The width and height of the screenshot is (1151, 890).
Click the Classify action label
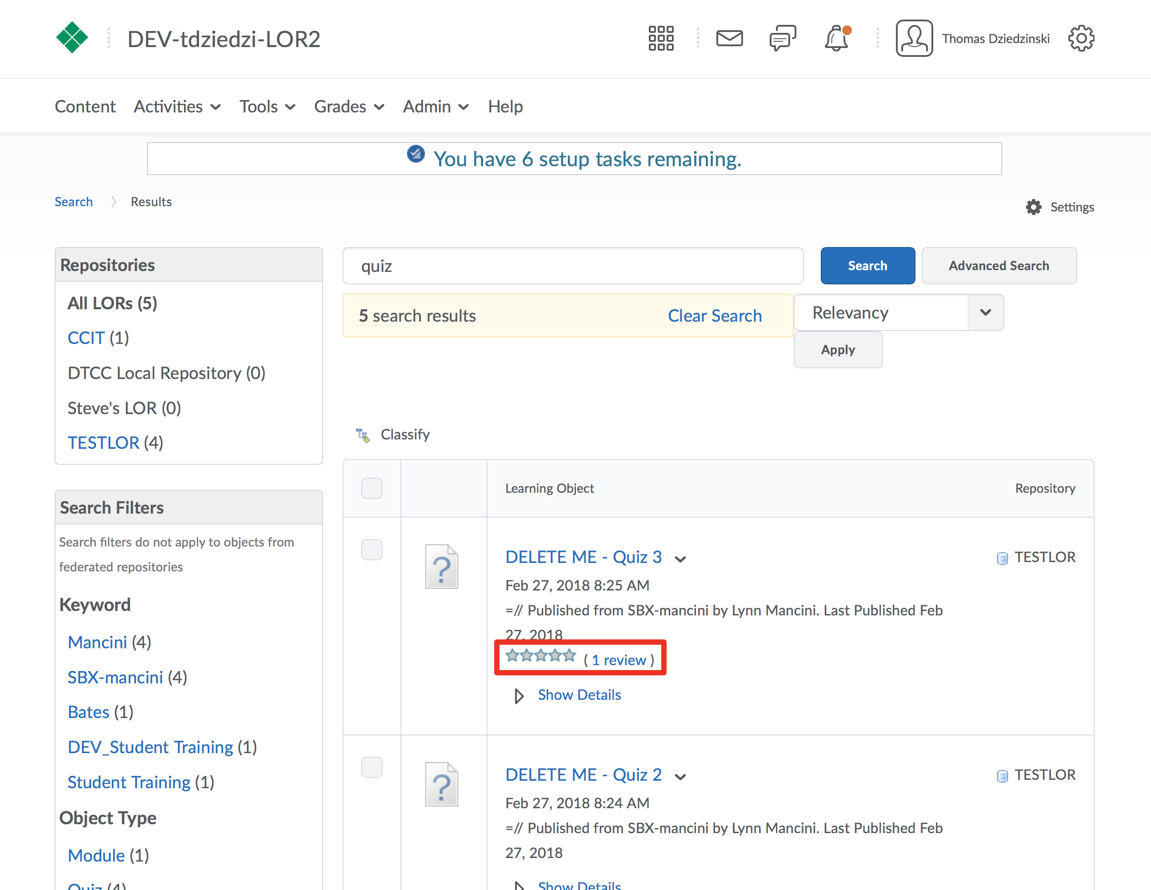pyautogui.click(x=405, y=435)
